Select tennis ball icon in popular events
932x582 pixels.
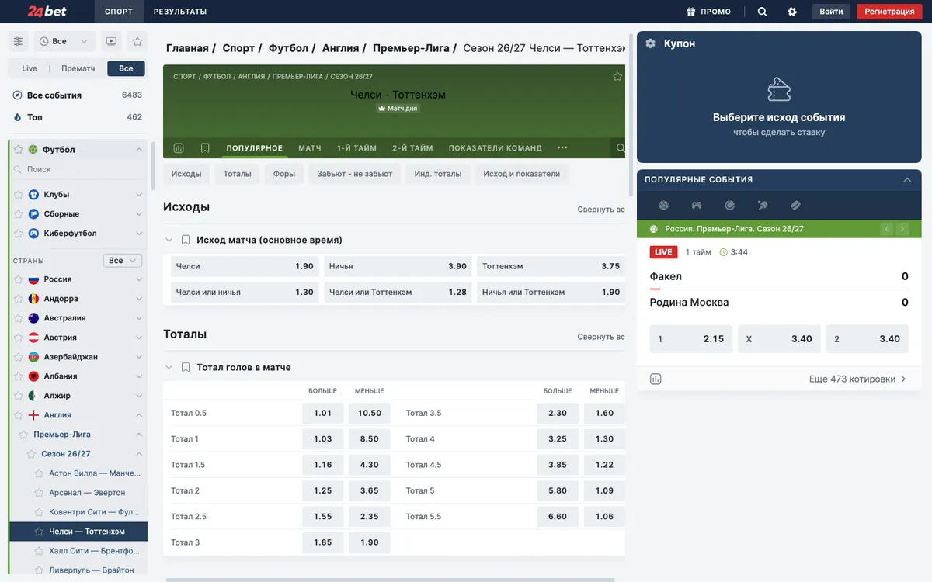[730, 206]
